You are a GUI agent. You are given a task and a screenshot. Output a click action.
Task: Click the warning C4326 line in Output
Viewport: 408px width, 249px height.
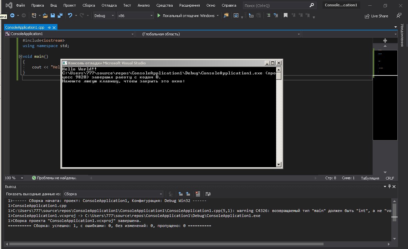(x=200, y=211)
